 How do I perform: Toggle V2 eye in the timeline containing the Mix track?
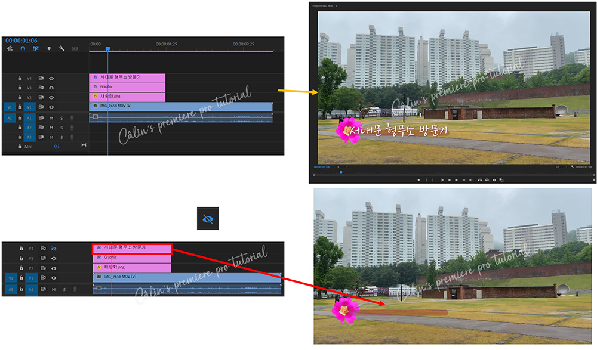click(x=51, y=97)
